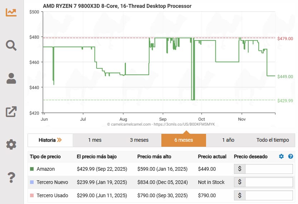Focus the Tercero Nuevo desired price field
298x204 pixels.
(x=269, y=182)
